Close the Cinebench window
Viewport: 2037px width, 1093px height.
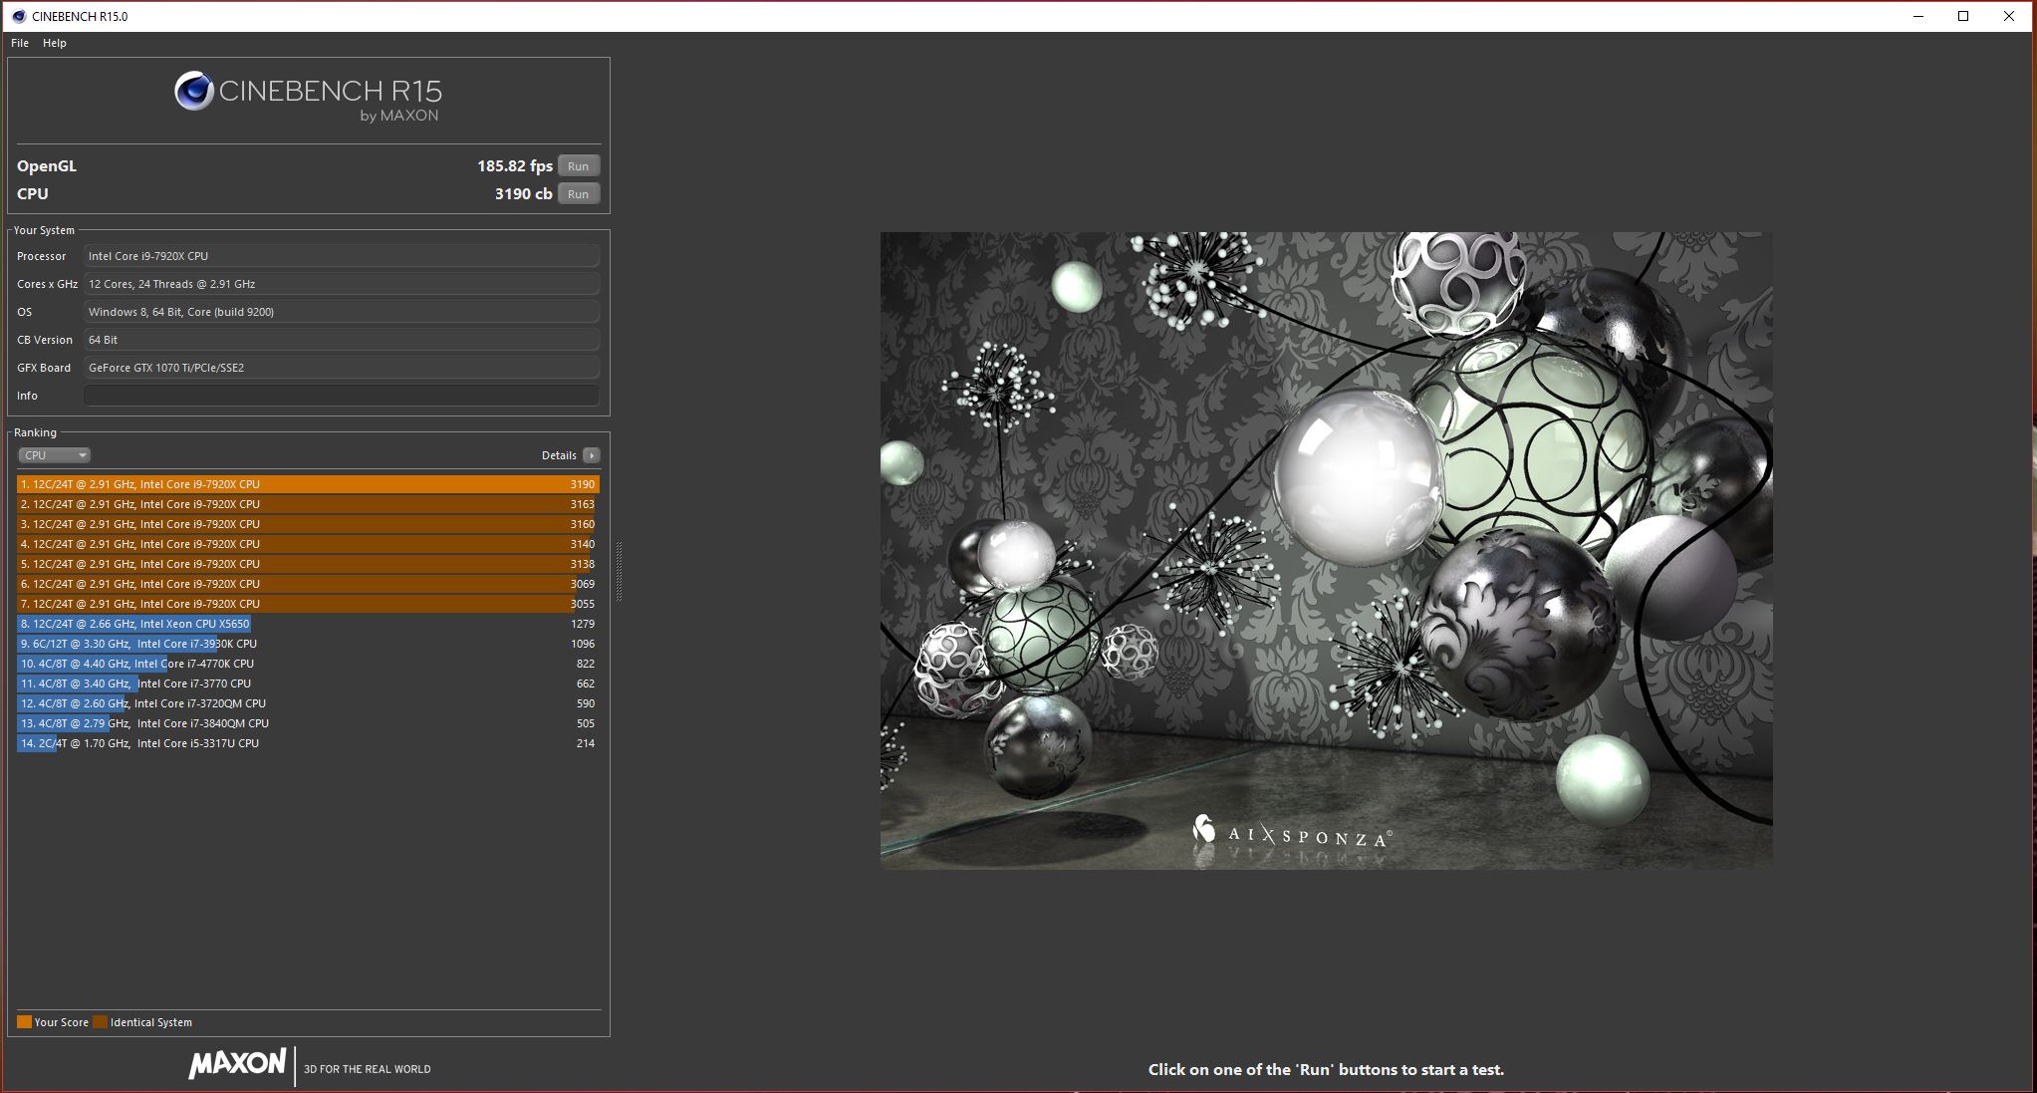(2009, 16)
